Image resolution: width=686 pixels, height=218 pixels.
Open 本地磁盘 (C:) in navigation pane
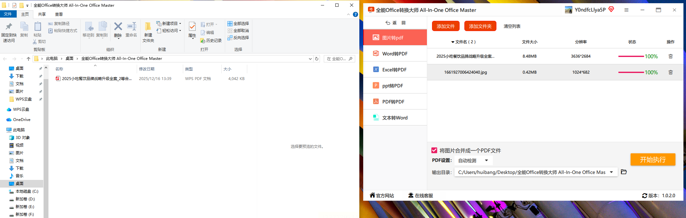click(x=27, y=191)
